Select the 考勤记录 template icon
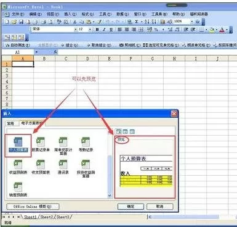This screenshot has width=237, height=227. [86, 145]
